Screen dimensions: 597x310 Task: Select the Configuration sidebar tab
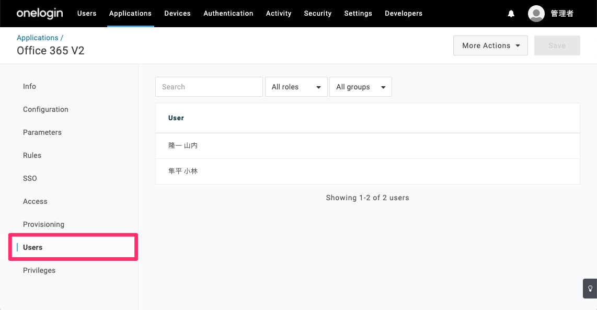[x=45, y=109]
